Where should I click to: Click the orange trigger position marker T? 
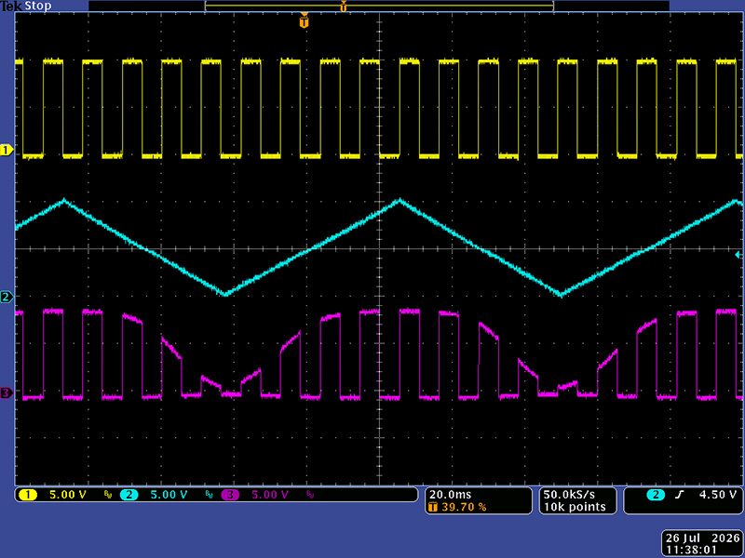click(x=305, y=21)
